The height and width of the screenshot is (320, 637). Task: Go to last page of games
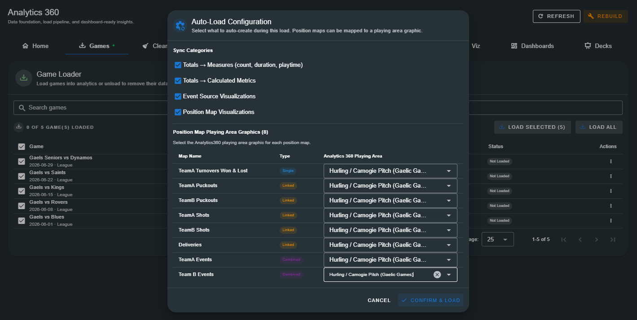pyautogui.click(x=613, y=240)
